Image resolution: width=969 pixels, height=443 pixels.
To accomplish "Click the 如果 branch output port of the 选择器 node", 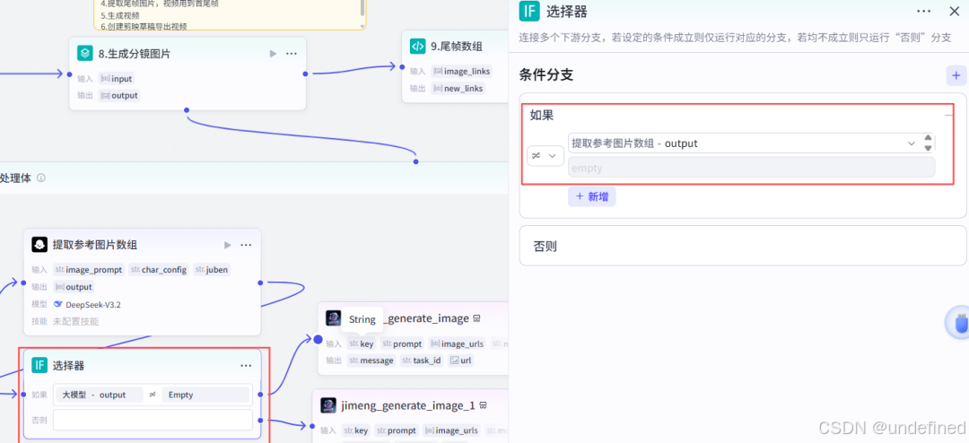I will click(x=261, y=395).
